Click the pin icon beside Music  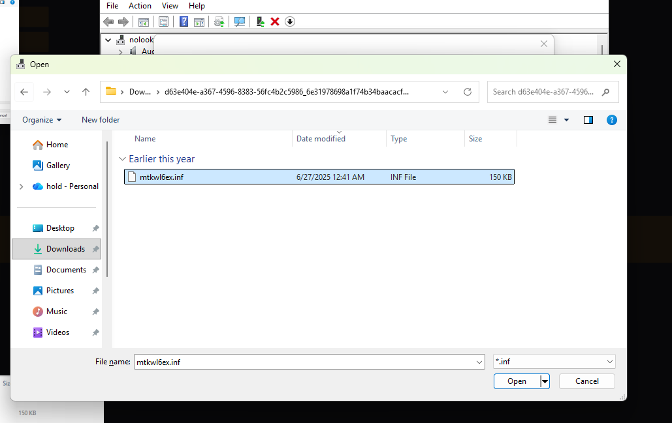(95, 312)
